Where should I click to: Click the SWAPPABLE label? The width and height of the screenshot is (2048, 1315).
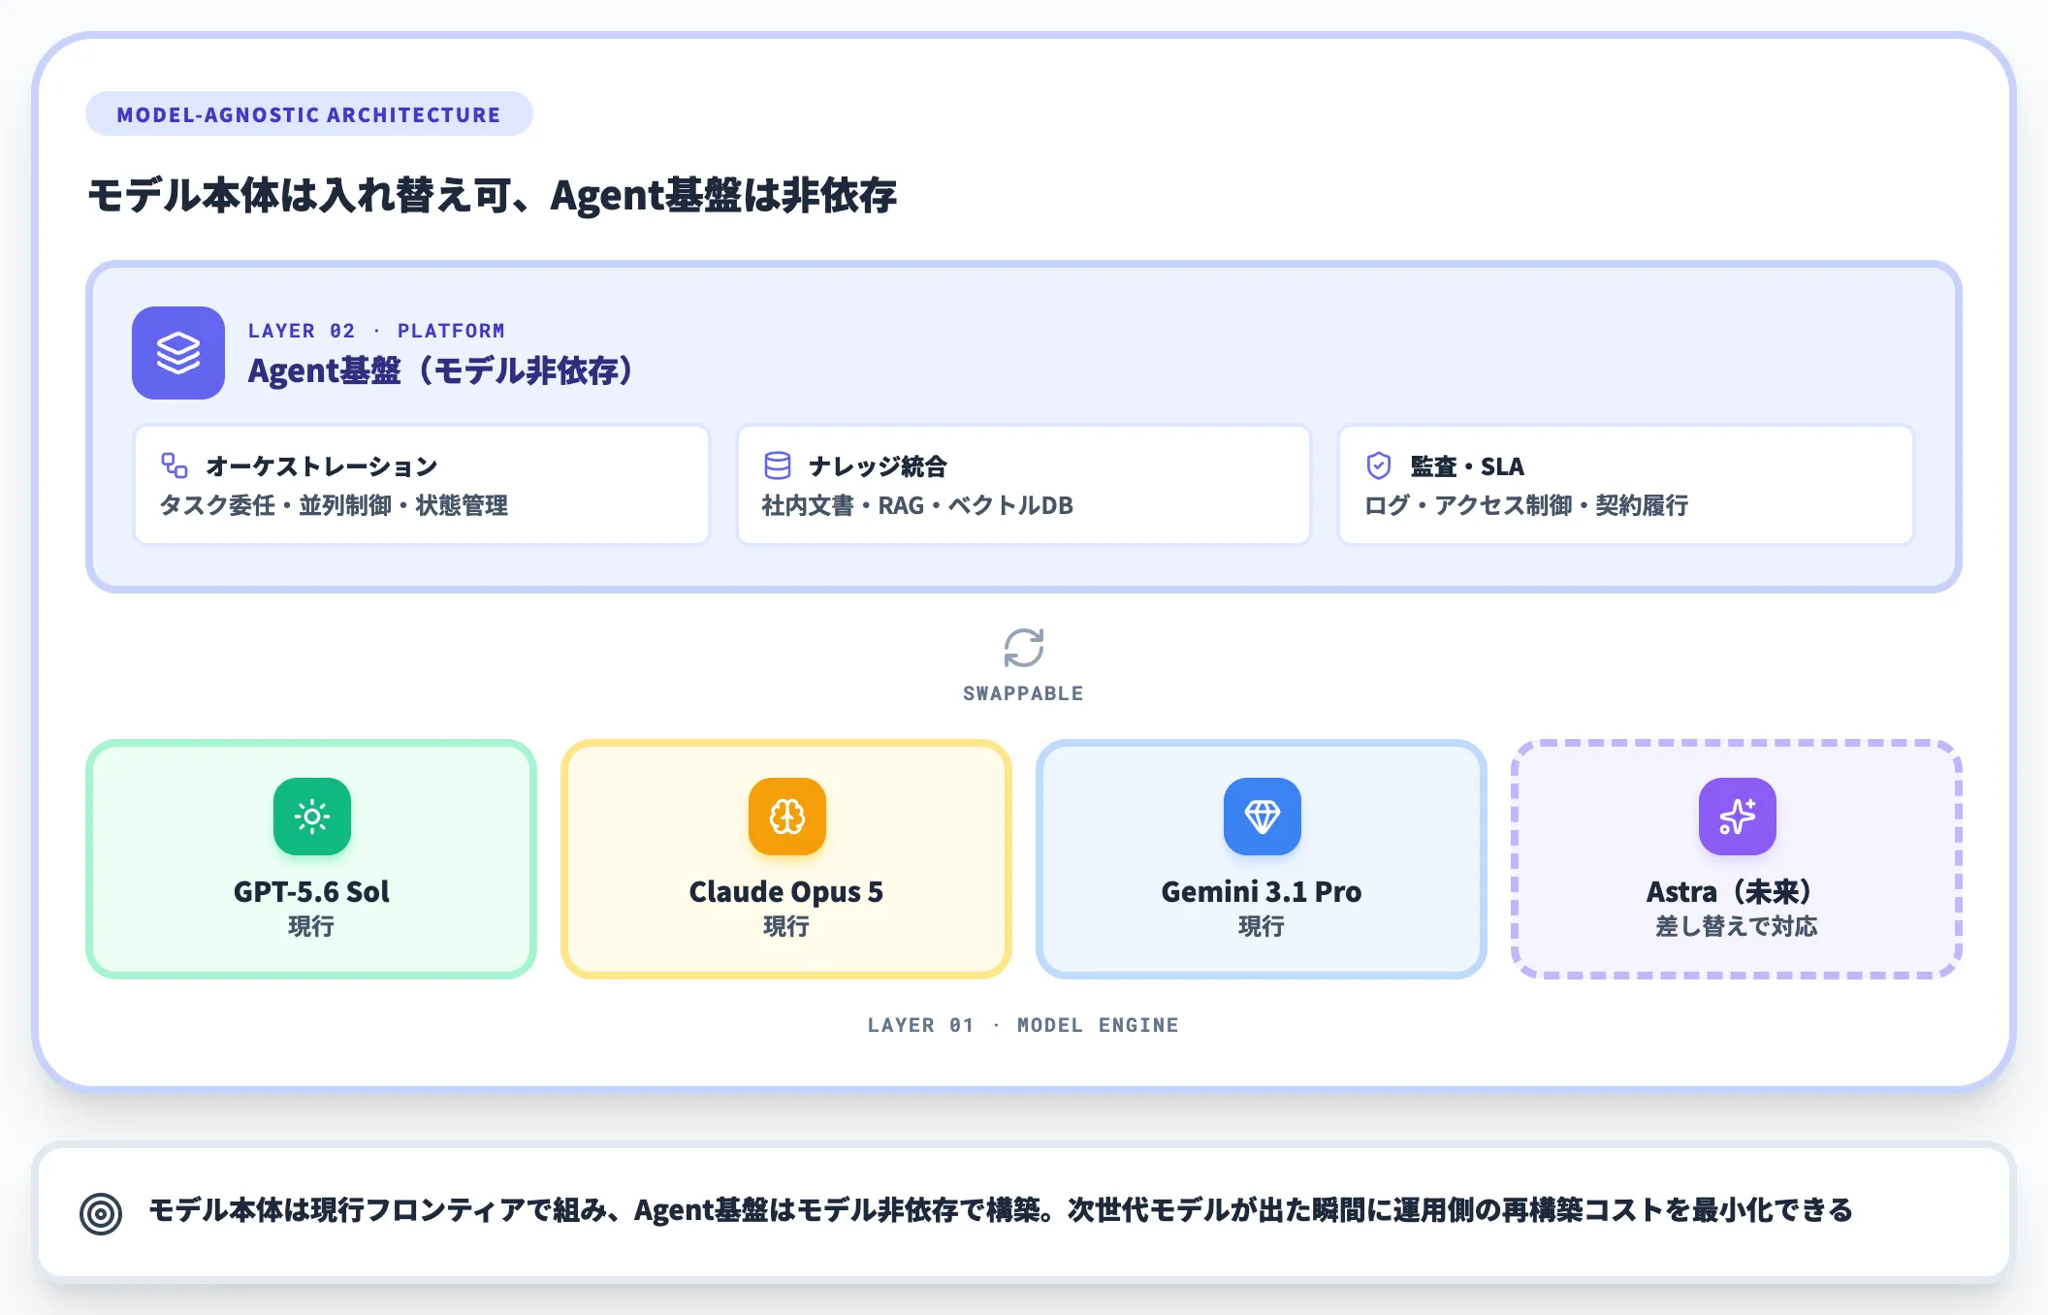point(1023,693)
